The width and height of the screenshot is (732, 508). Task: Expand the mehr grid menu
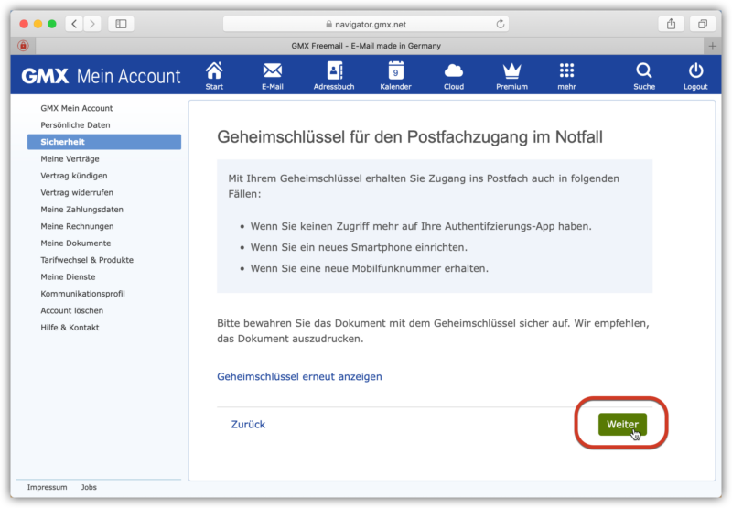566,71
